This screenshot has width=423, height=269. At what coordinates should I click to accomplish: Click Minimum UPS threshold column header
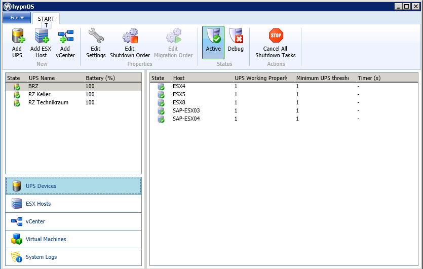click(x=325, y=78)
